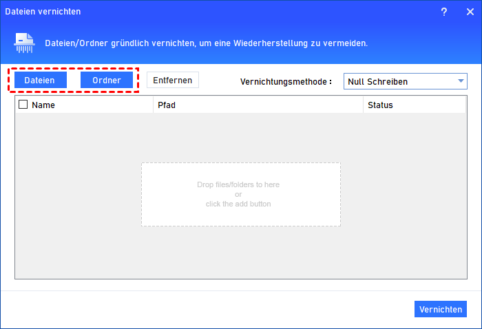482x329 pixels.
Task: Start shredding with Vernichten button
Action: [441, 309]
